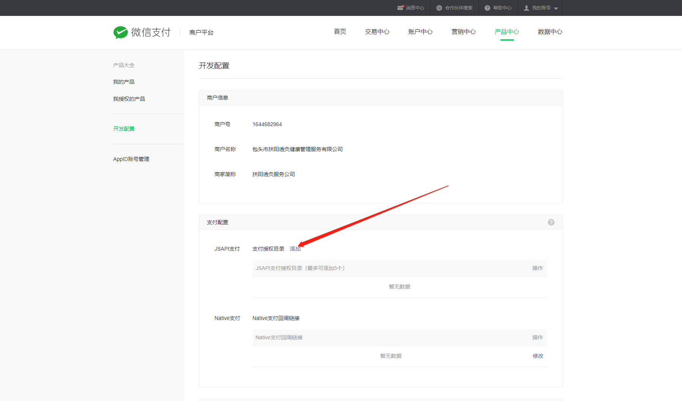Viewport: 682px width, 401px height.
Task: Open the 首页 navigation tab
Action: (x=340, y=32)
